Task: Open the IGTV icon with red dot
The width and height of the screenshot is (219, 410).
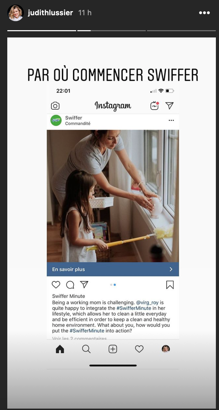Action: pos(155,105)
